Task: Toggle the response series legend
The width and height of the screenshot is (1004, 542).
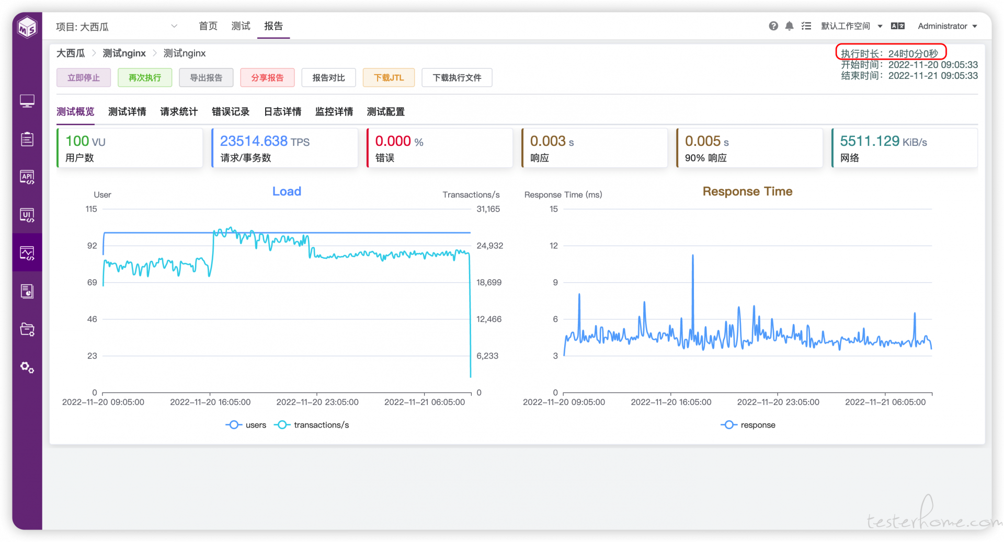Action: pyautogui.click(x=748, y=425)
